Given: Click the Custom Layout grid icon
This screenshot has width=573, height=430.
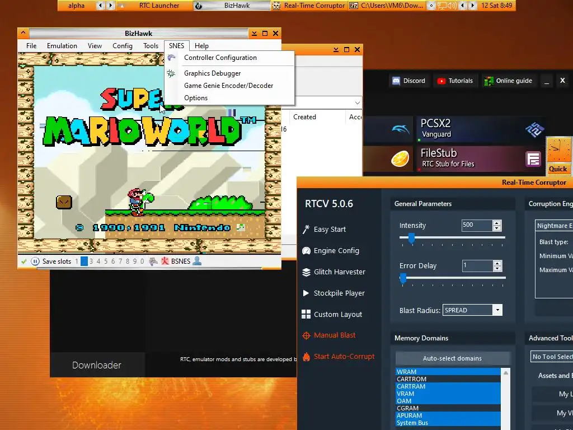Looking at the screenshot, I should coord(306,314).
